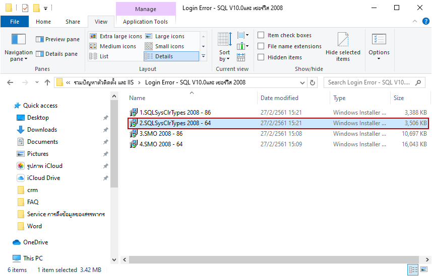The image size is (432, 276).
Task: Click Size all columns to fit
Action: [x=241, y=57]
